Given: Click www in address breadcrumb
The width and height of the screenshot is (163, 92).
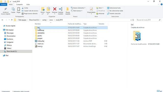Looking at the screenshot, I should pos(51,20).
